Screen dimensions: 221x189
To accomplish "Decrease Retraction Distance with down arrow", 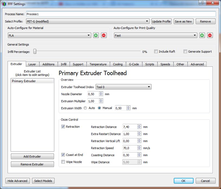I will [139, 128].
